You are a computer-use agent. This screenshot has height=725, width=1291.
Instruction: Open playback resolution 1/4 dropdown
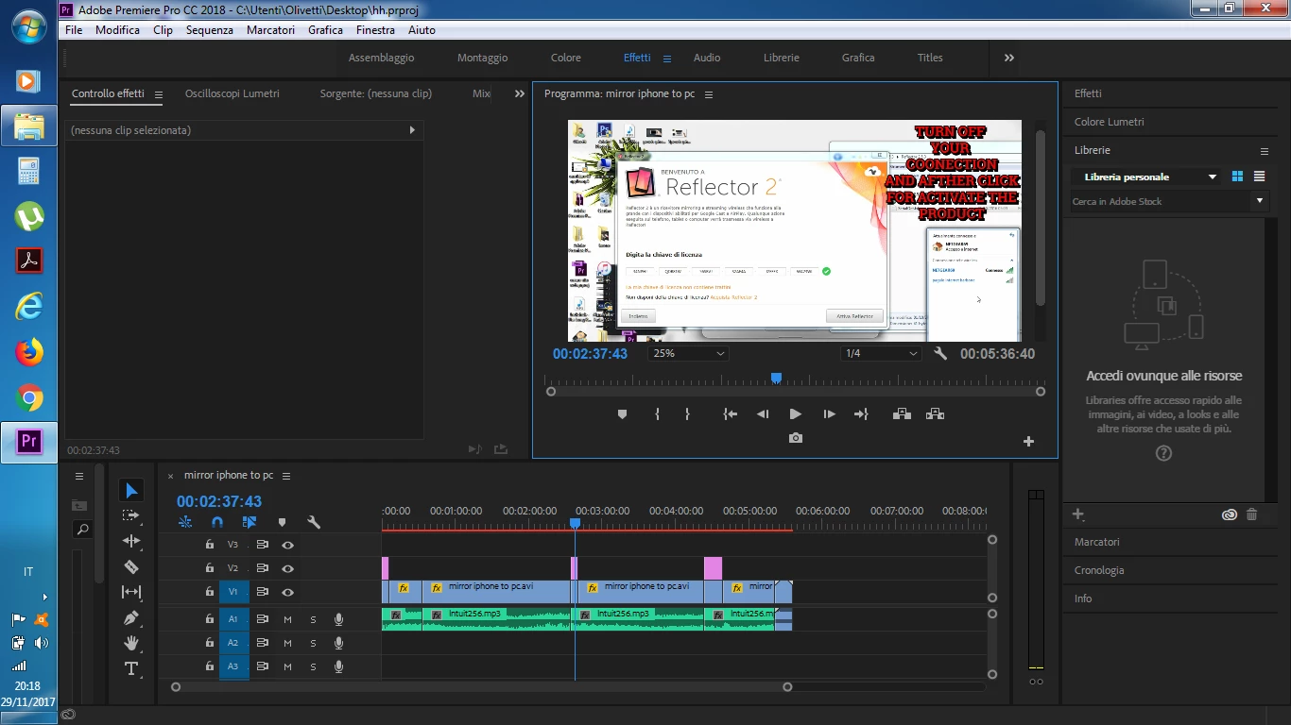pos(881,353)
